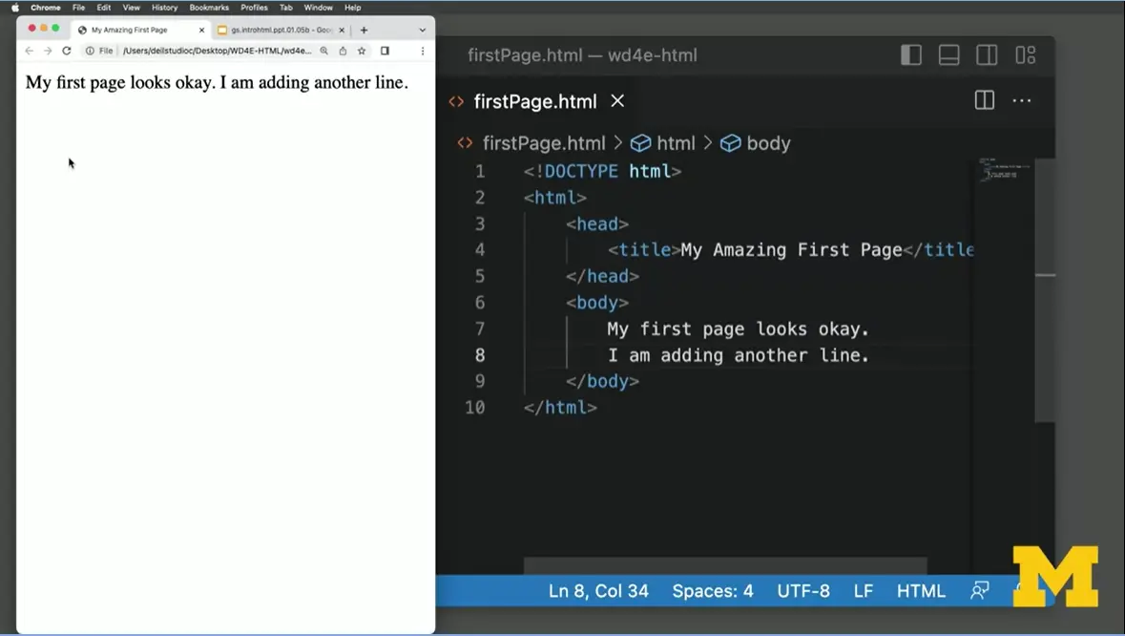The height and width of the screenshot is (636, 1125).
Task: Change the UTF-8 encoding in the status bar
Action: [x=802, y=590]
